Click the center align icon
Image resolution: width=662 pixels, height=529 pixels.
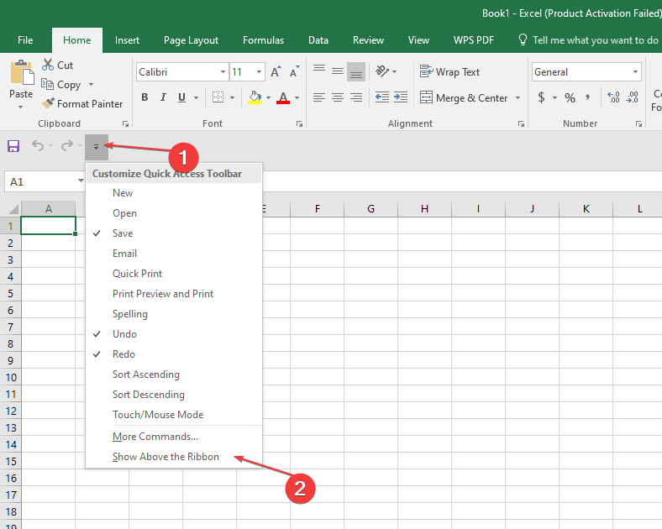pos(338,98)
